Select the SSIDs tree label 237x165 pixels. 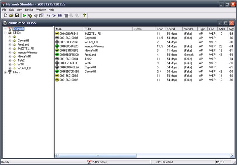pos(17,33)
